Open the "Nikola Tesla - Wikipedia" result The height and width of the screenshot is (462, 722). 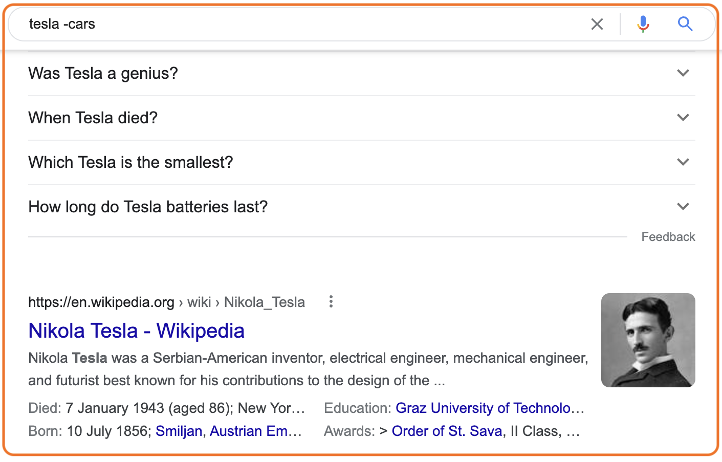coord(136,331)
